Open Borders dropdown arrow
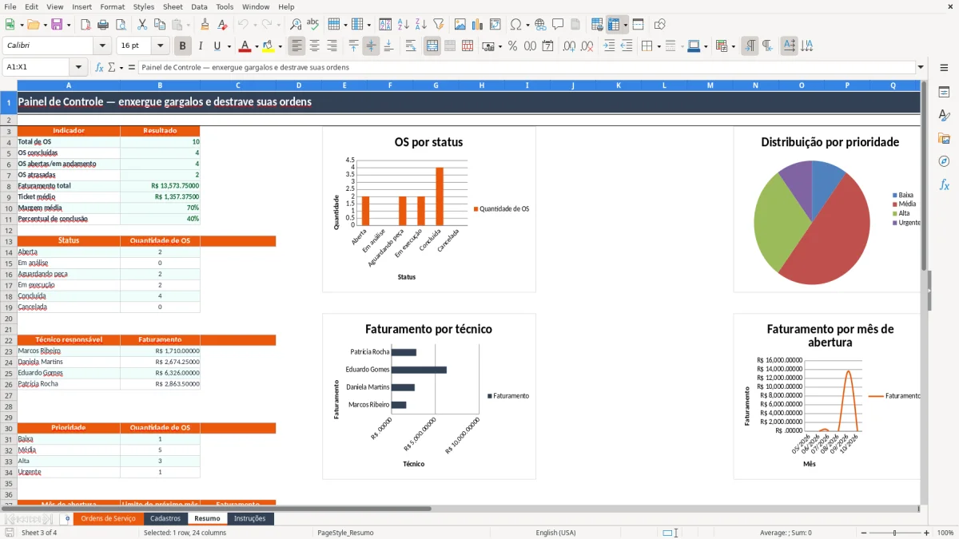This screenshot has height=539, width=959. click(658, 46)
